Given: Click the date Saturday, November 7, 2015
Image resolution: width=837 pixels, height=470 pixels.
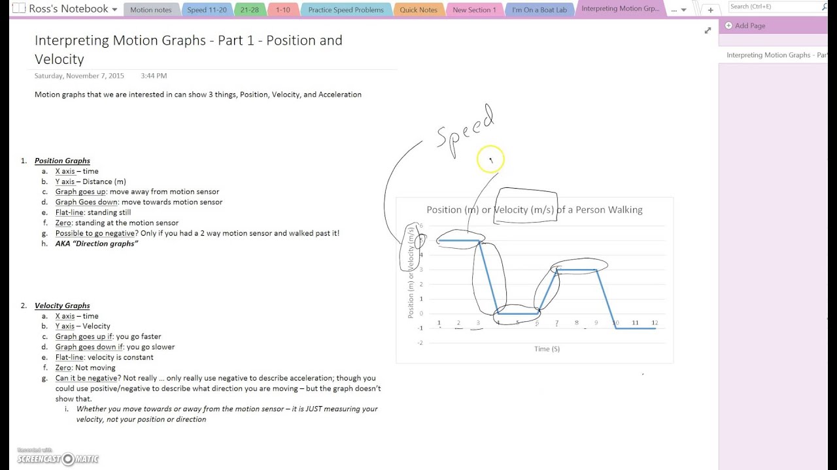Looking at the screenshot, I should [x=79, y=76].
